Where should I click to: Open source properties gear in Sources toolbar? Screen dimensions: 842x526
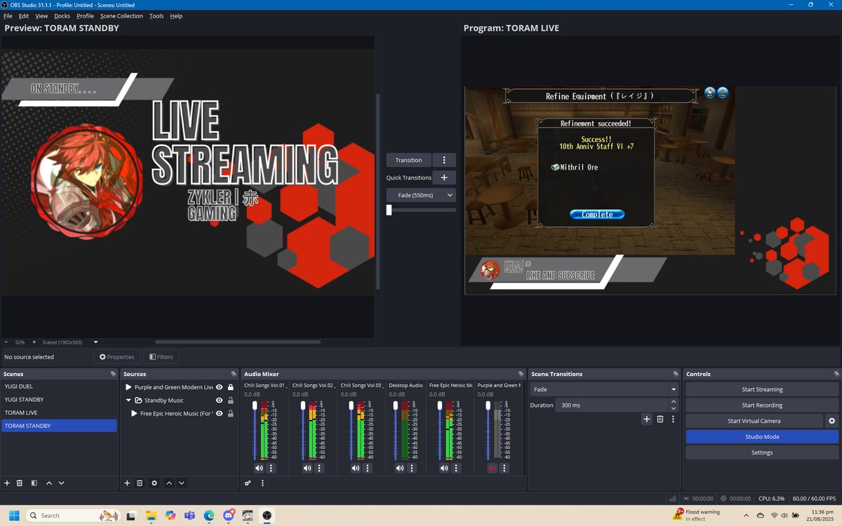154,483
